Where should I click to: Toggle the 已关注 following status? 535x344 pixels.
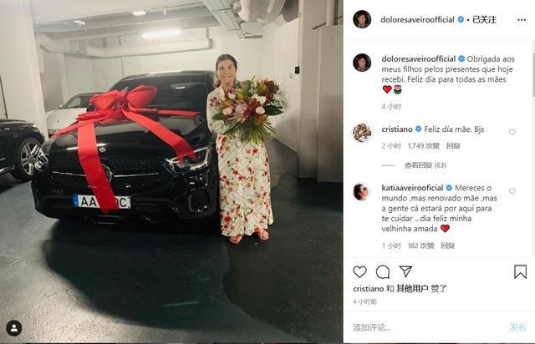484,20
